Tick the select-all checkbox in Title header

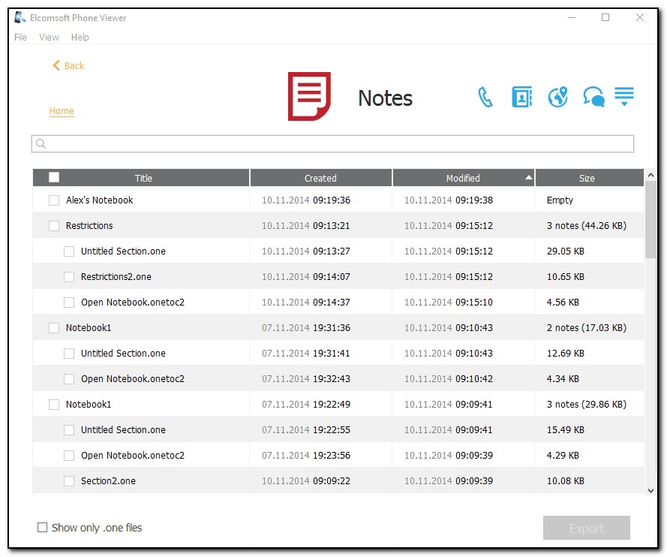coord(54,178)
